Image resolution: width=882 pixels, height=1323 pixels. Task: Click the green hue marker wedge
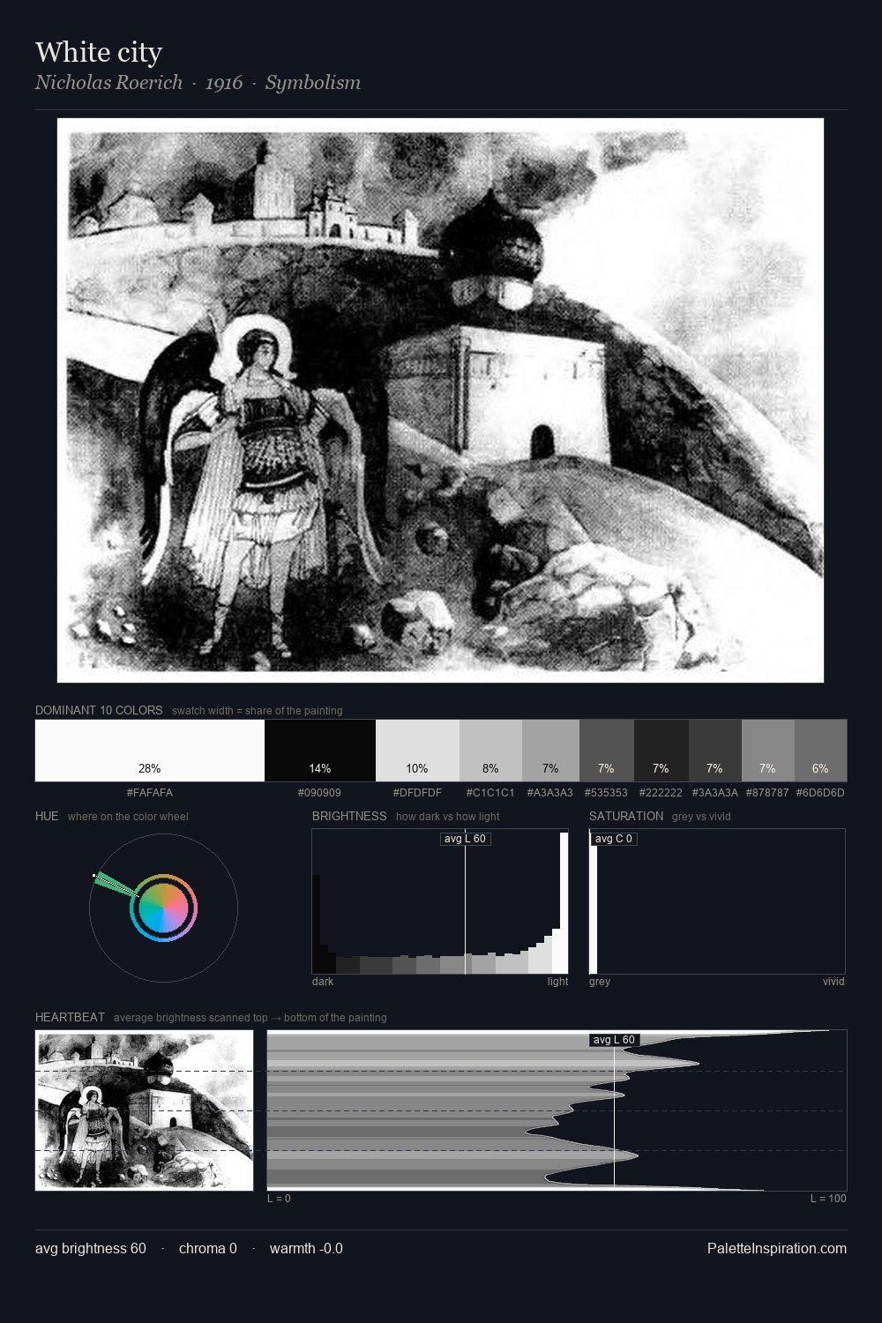[116, 885]
